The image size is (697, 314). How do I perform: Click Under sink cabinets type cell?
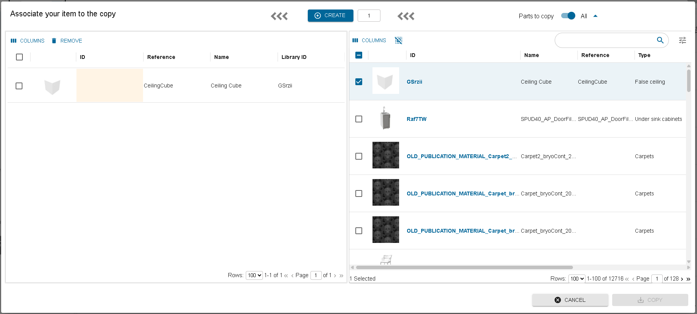[658, 119]
